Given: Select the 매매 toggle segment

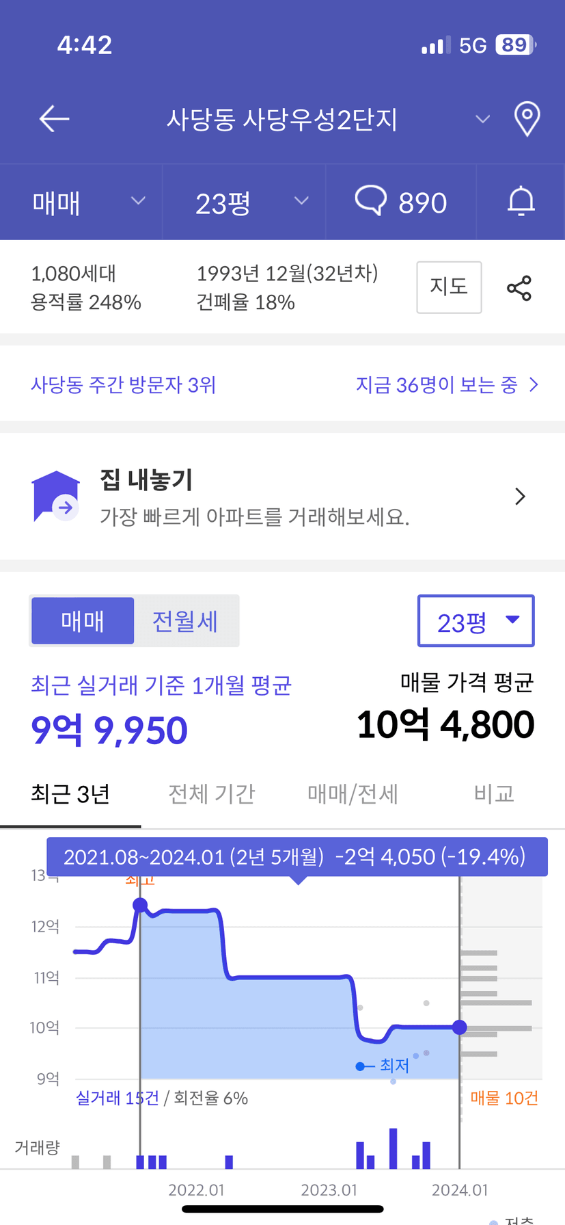Looking at the screenshot, I should coord(83,621).
